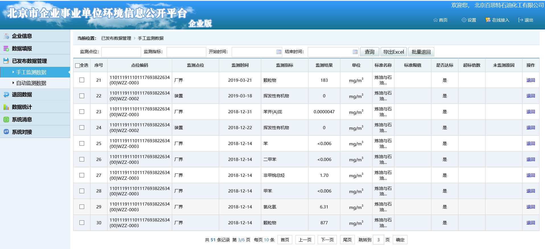Click 退回 link for row 23
This screenshot has width=545, height=249.
[x=530, y=112]
